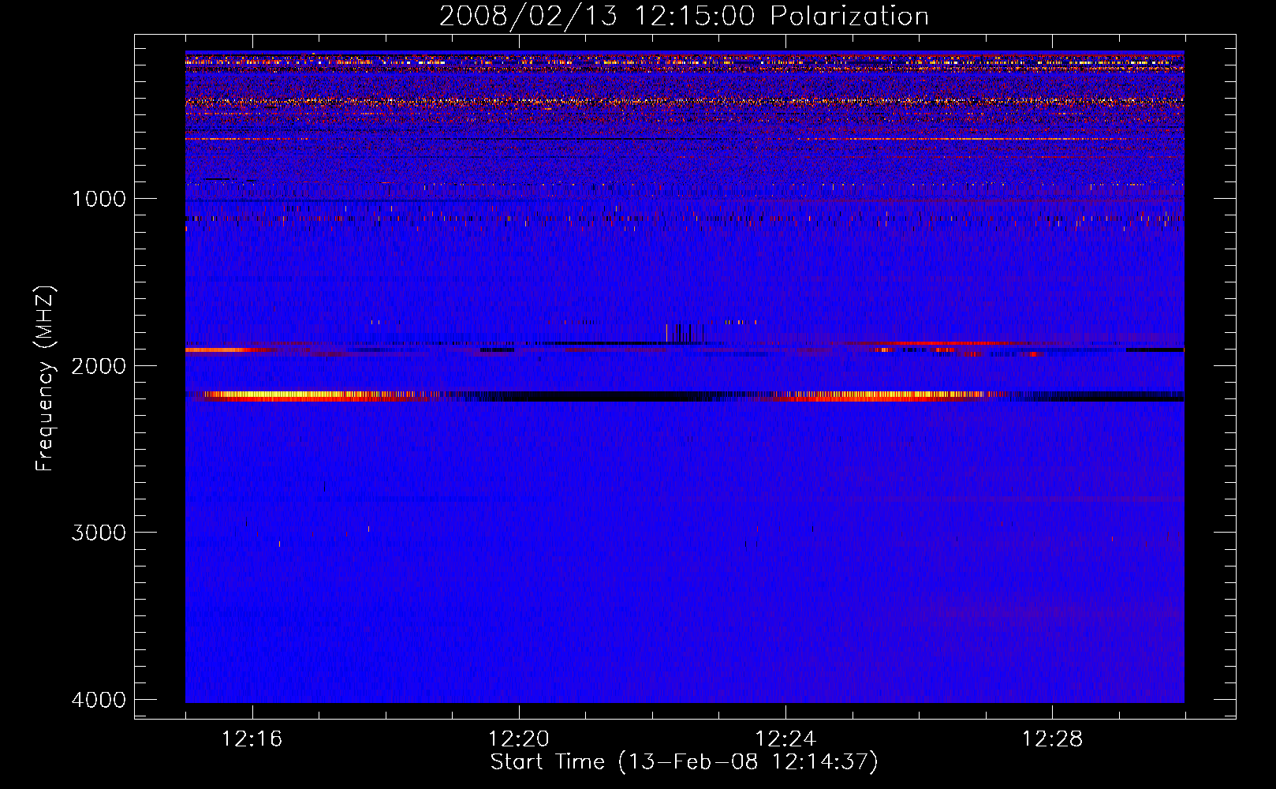The width and height of the screenshot is (1276, 789).
Task: Click the black band segment below 2000 MHz at 12:21
Action: point(599,398)
